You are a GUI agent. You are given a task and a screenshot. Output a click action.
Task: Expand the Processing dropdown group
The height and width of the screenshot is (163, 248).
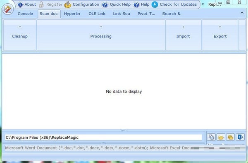point(101,35)
